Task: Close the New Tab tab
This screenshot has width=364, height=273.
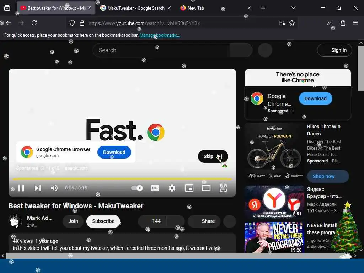Action: (x=249, y=8)
